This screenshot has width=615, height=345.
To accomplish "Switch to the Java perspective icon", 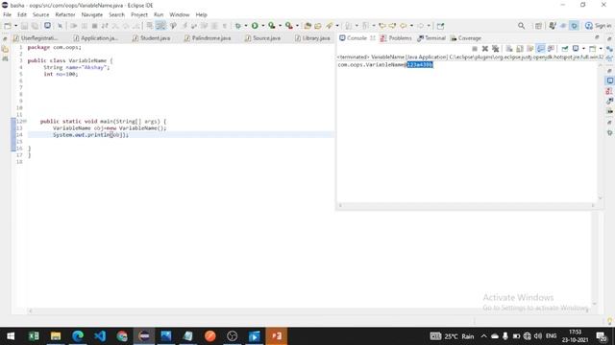I will tap(553, 26).
